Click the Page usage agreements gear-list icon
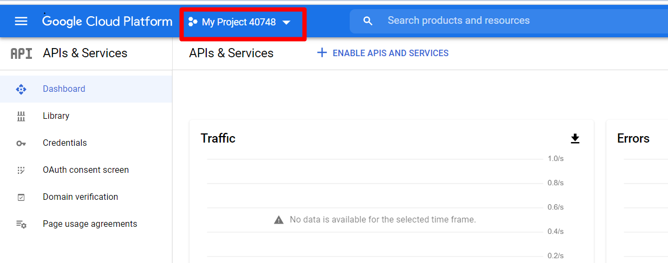Image resolution: width=668 pixels, height=263 pixels. pyautogui.click(x=21, y=224)
